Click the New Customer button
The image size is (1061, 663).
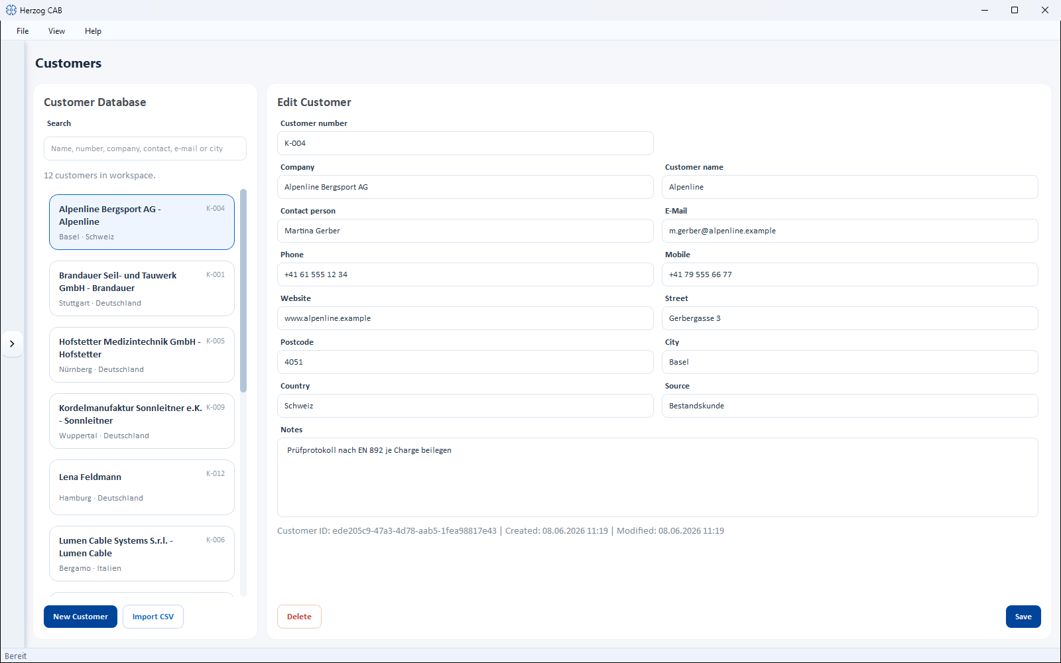pos(80,617)
